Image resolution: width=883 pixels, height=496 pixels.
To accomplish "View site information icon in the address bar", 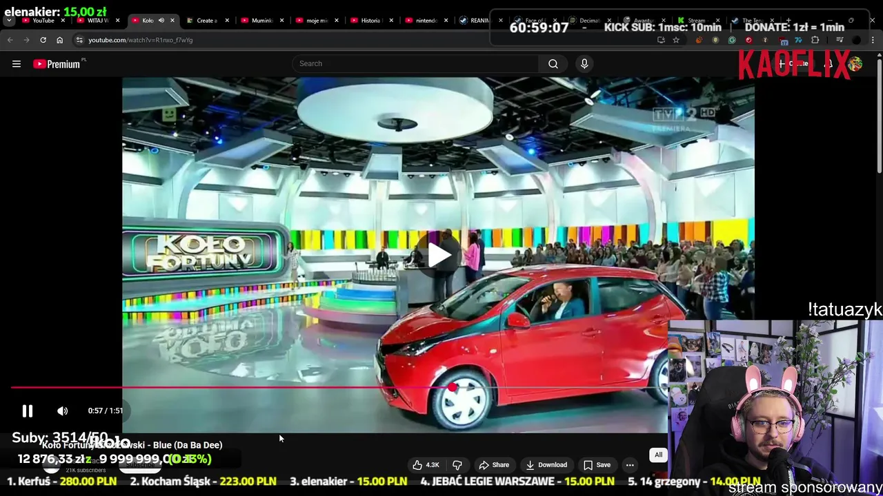I will click(79, 40).
